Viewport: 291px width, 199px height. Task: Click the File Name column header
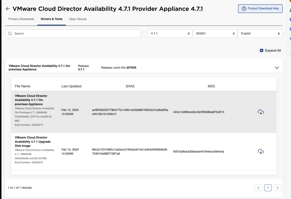22,86
